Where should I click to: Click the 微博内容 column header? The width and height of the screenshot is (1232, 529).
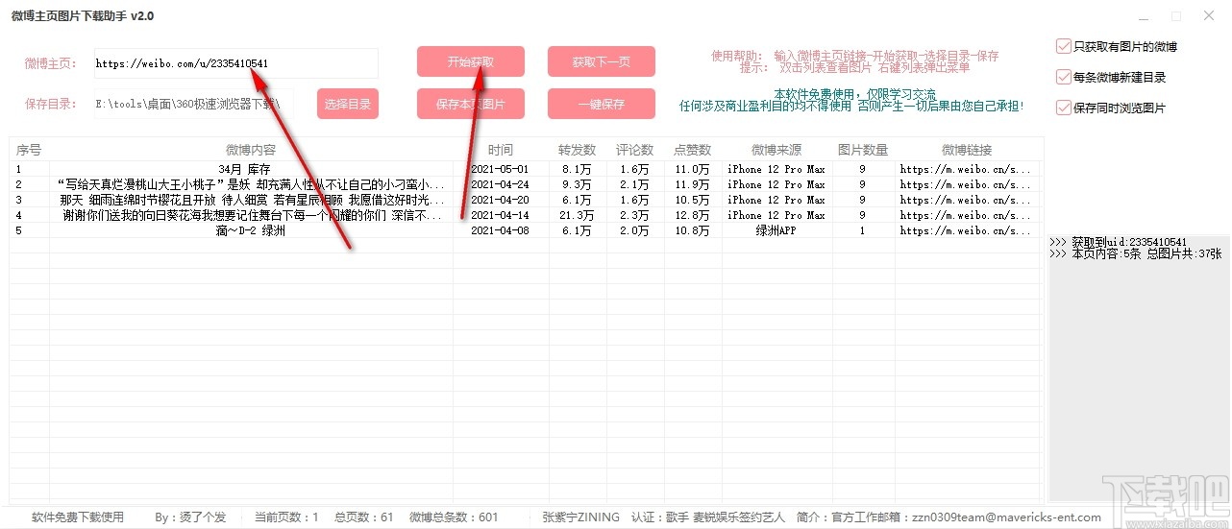pyautogui.click(x=251, y=150)
